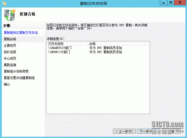Image resolution: width=187 pixels, height=138 pixels.
Task: Click 作为 DFS 复制成员添加 in NODE1 row
Action: 106,52
